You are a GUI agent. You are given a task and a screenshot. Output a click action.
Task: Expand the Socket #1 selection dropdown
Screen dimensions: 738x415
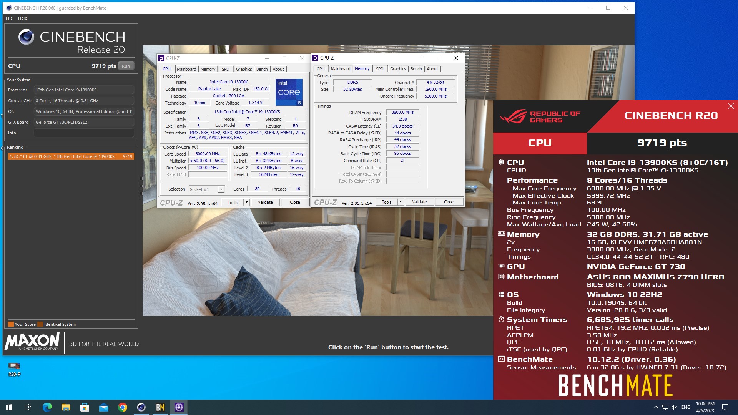pos(221,189)
